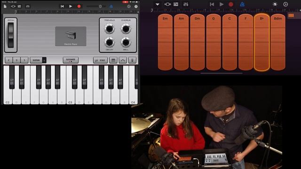Open track controls mixer icon in piano window
This screenshot has width=301, height=169.
tap(28, 6)
